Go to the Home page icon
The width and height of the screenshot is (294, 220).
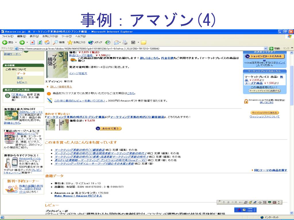tap(47, 42)
